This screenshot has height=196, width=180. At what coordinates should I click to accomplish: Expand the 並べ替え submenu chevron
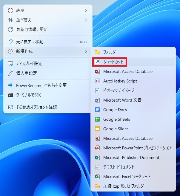point(86,20)
